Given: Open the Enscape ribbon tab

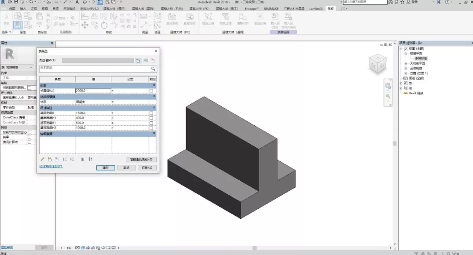Looking at the screenshot, I should coord(252,8).
